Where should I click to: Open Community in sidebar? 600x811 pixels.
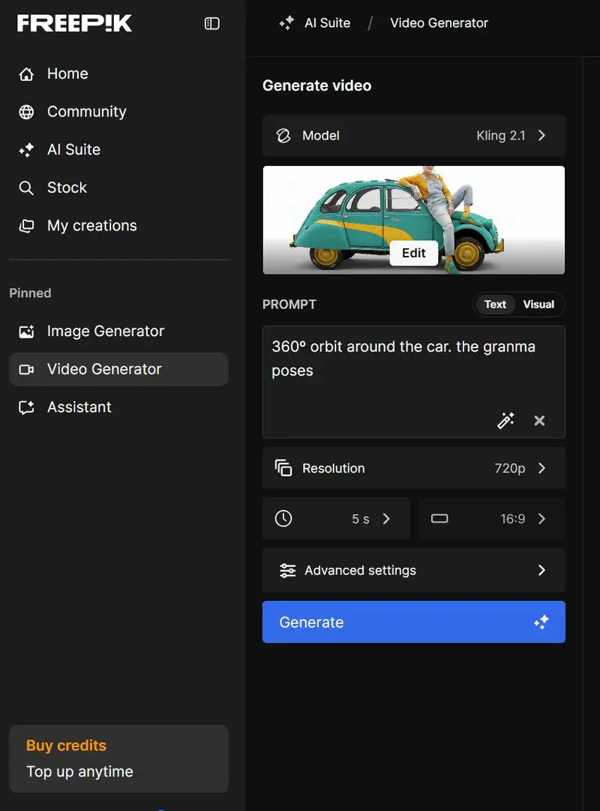(x=87, y=112)
